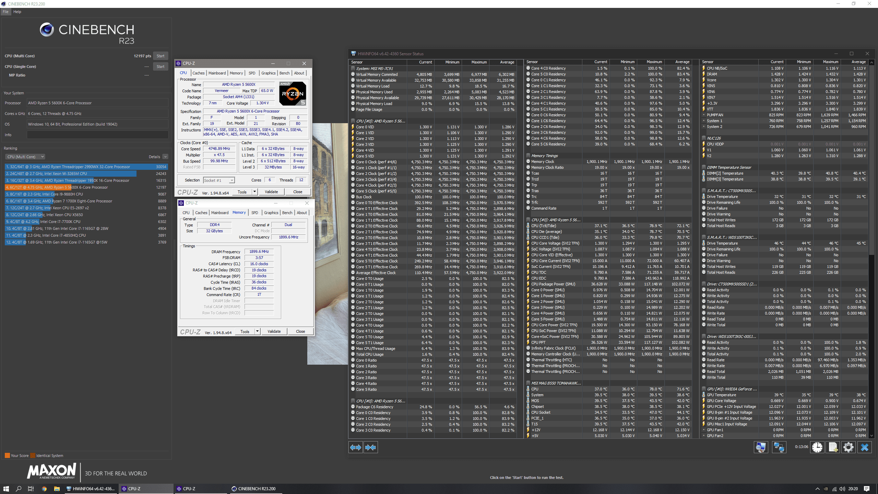Show hidden tray icons chevron
Screen dimensions: 878x494
tap(818, 489)
